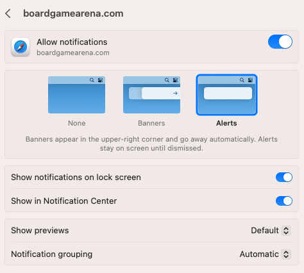This screenshot has width=304, height=273.
Task: Disable Show in Notification Center
Action: (x=284, y=201)
